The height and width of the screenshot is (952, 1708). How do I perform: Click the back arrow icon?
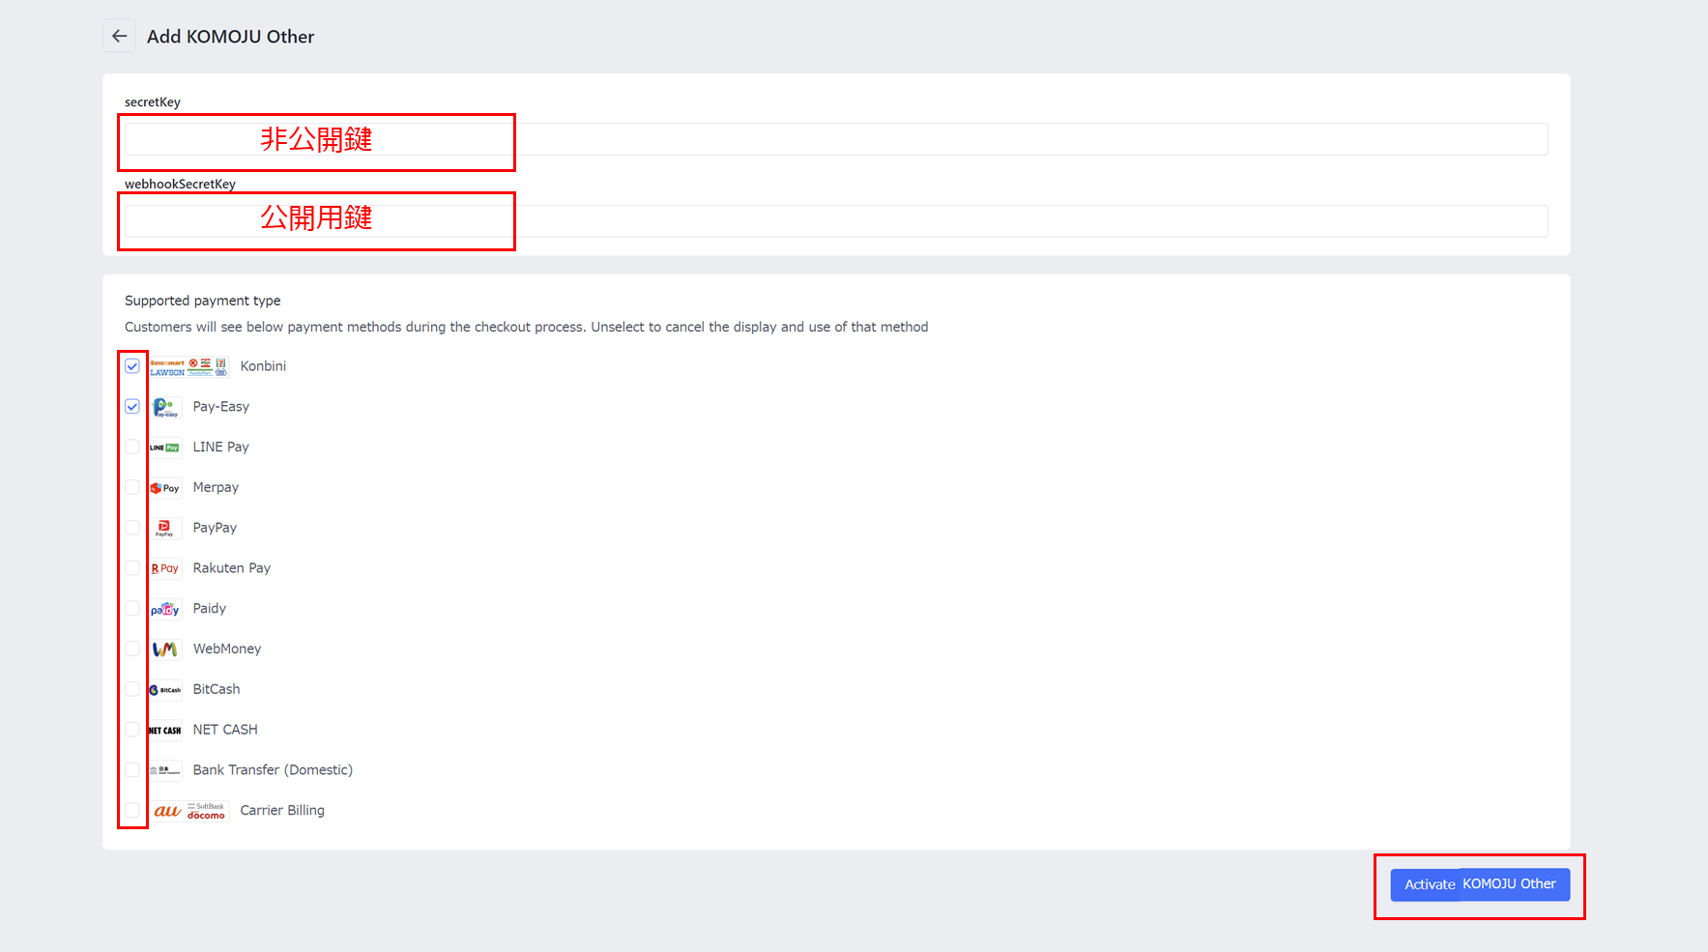tap(119, 37)
